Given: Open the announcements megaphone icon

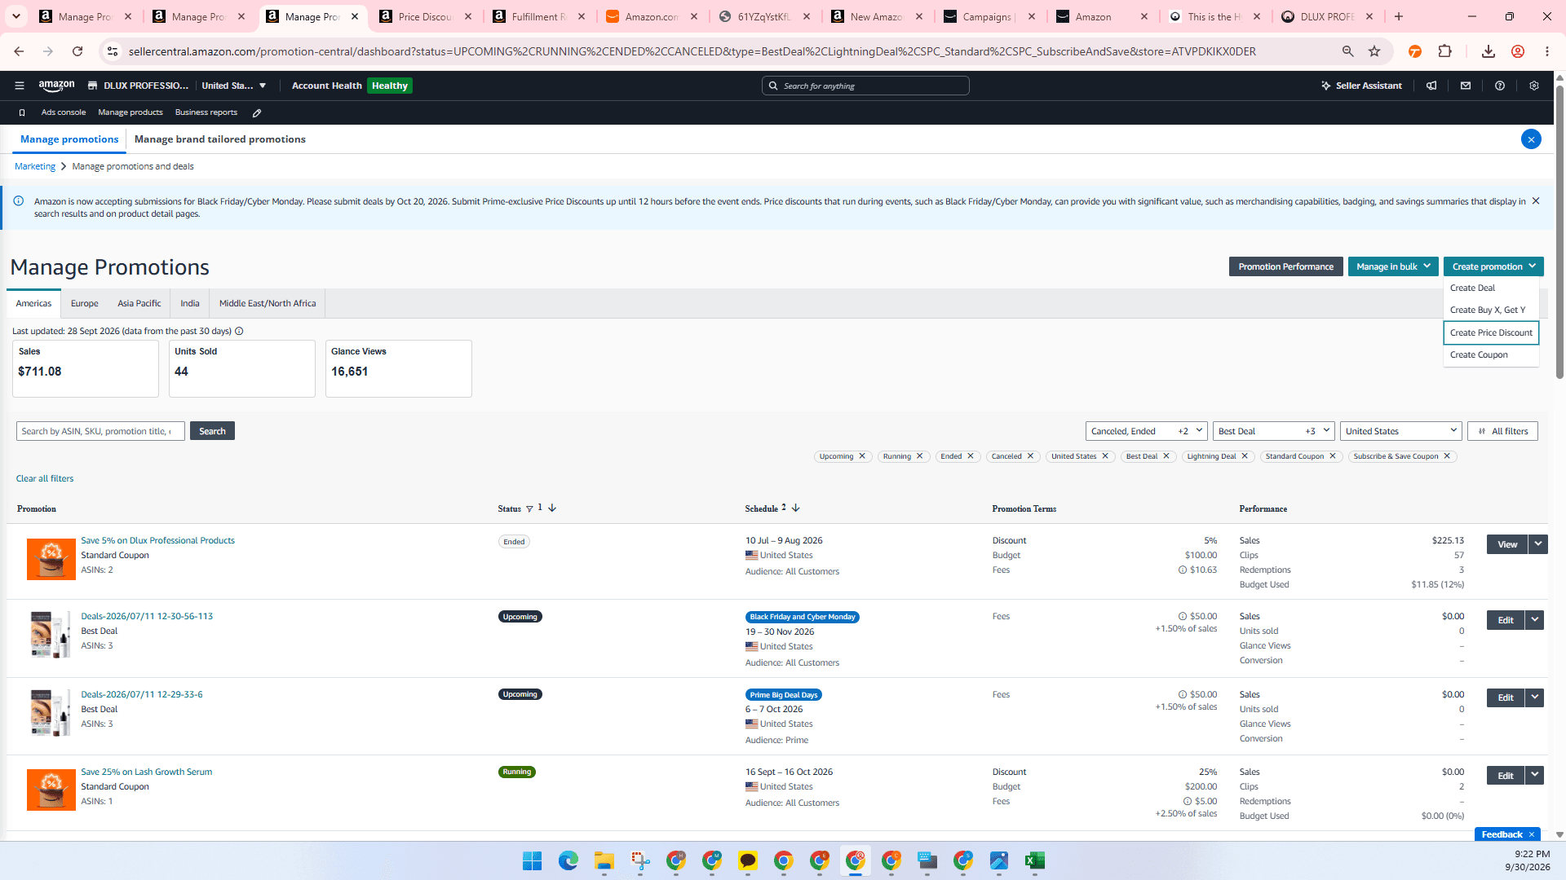Looking at the screenshot, I should click(x=1431, y=86).
